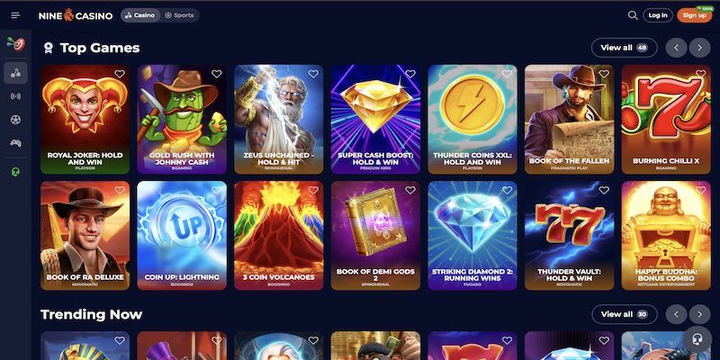The height and width of the screenshot is (360, 720).
Task: Open the live broadcast sidebar icon
Action: click(x=15, y=96)
